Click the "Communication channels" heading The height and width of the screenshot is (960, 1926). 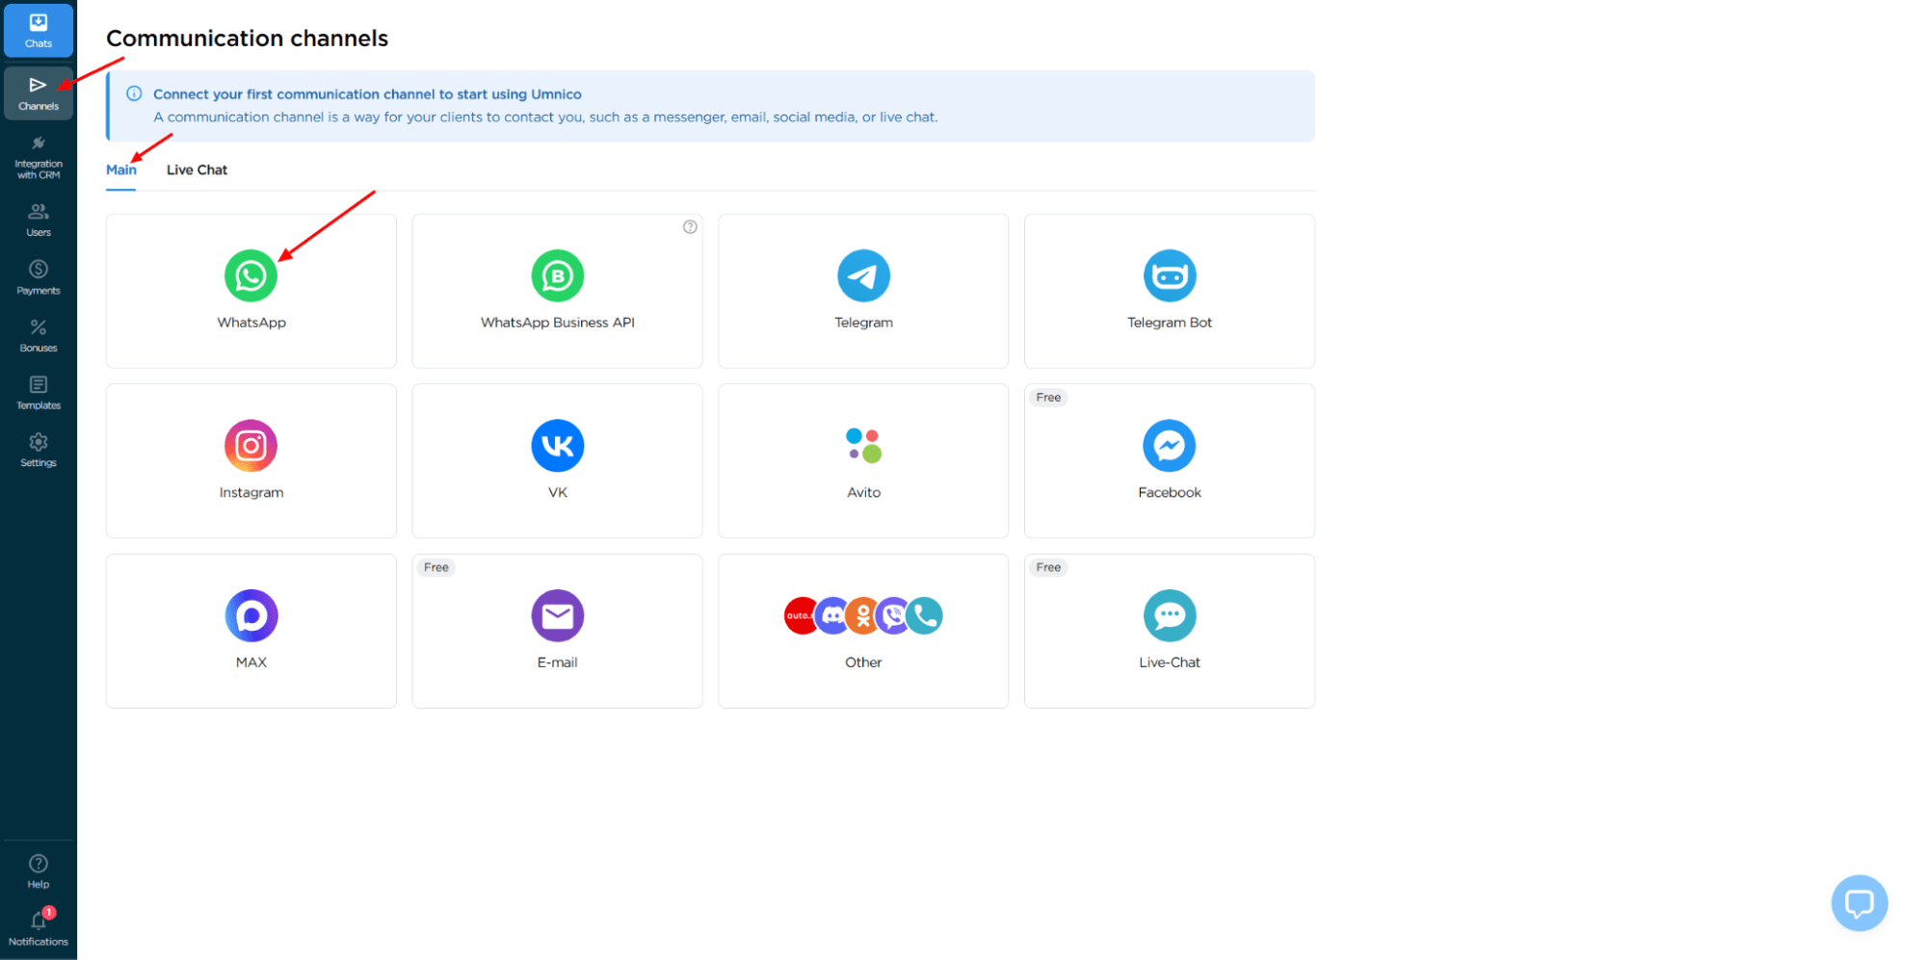tap(248, 39)
